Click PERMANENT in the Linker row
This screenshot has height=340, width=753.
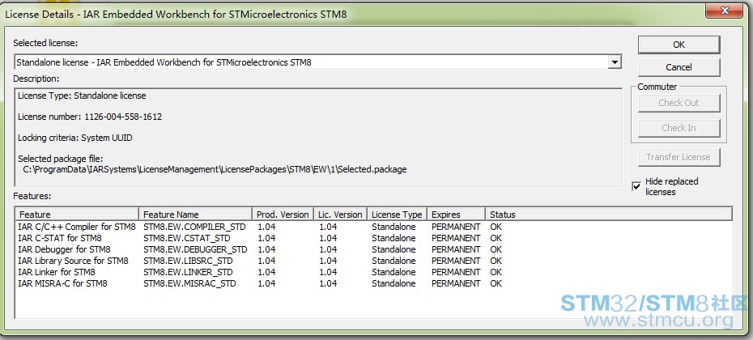click(x=456, y=272)
